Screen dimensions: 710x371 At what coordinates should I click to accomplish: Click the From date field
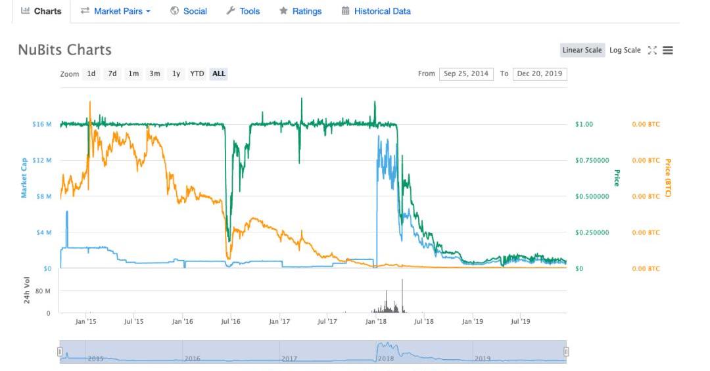click(466, 74)
